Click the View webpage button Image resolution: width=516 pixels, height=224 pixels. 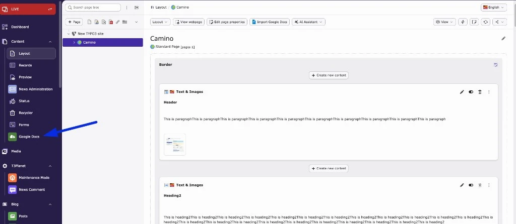[189, 22]
